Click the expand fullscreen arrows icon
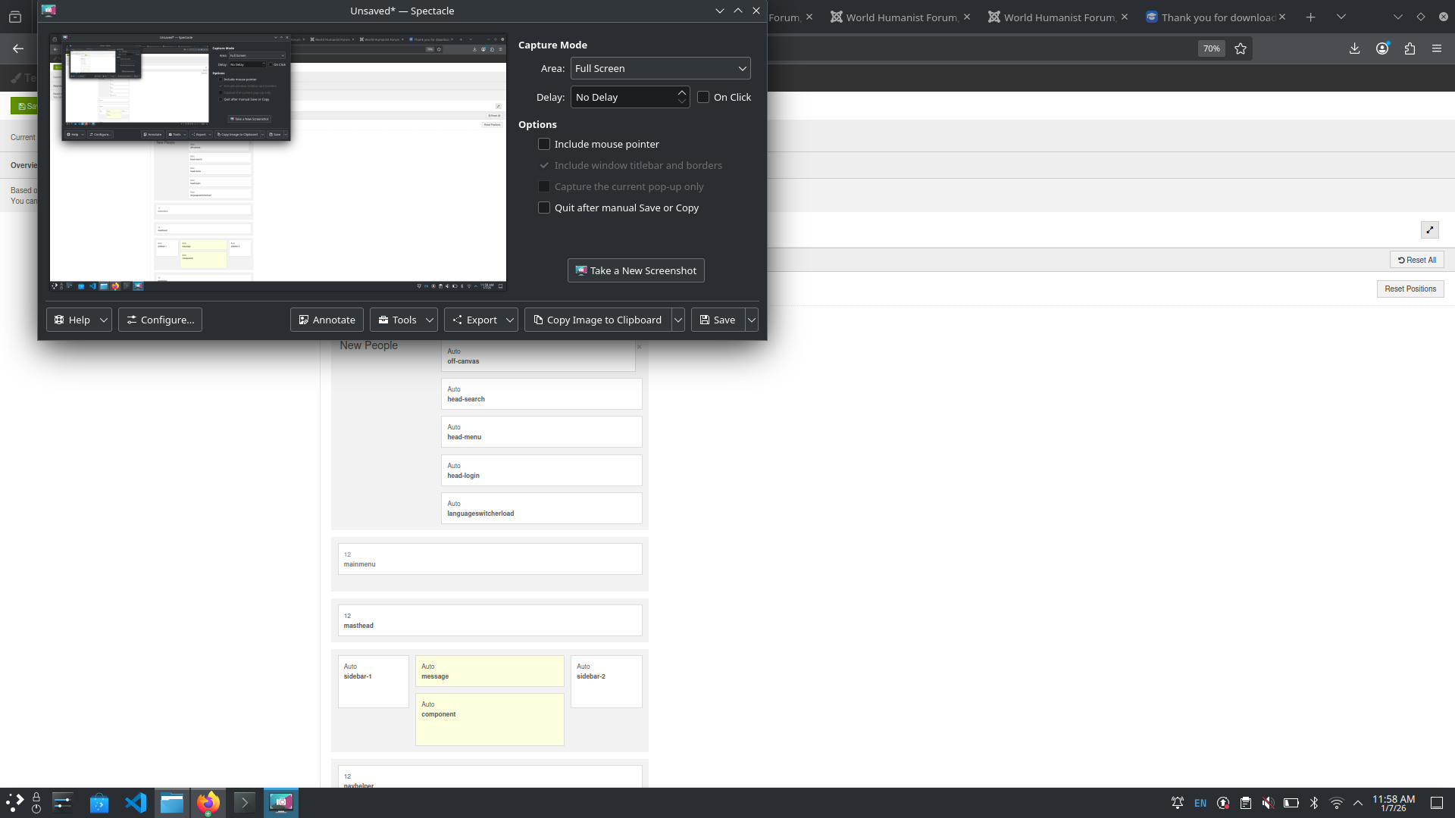Image resolution: width=1455 pixels, height=818 pixels. tap(1429, 230)
